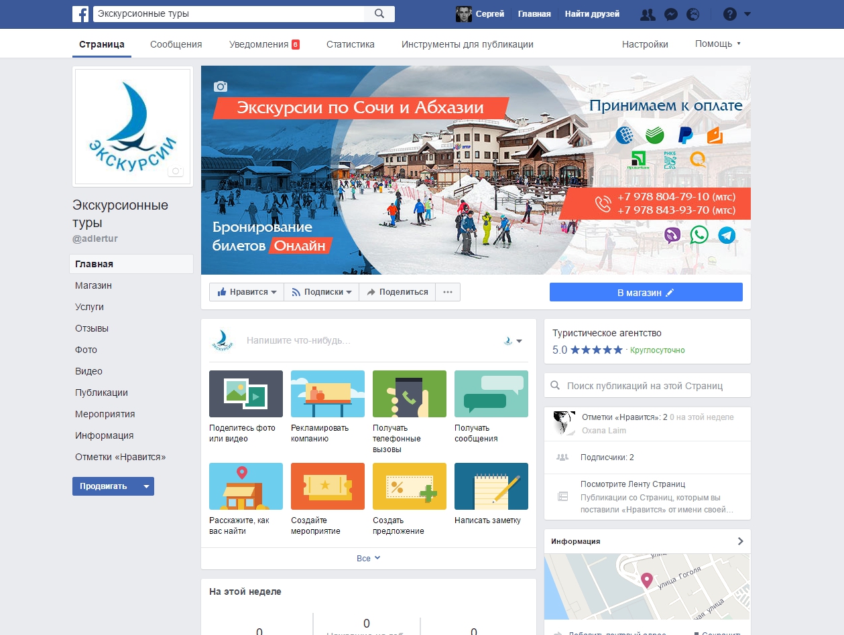The image size is (844, 635).
Task: Click the three-dots more actions button
Action: click(x=448, y=292)
